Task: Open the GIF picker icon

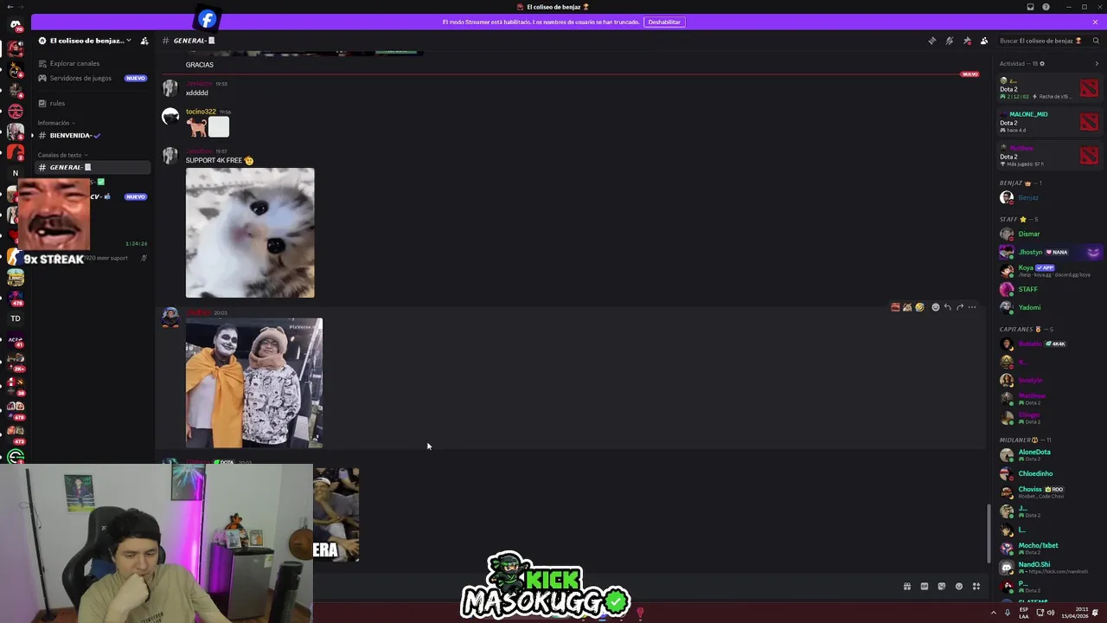Action: [925, 587]
